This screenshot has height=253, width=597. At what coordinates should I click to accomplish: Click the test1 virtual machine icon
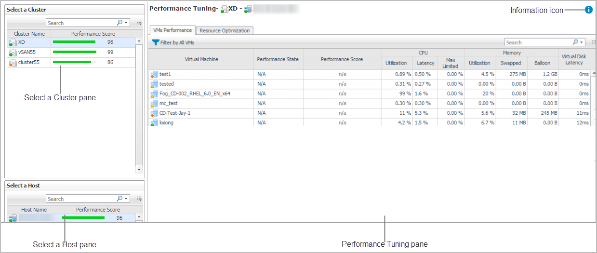(154, 74)
